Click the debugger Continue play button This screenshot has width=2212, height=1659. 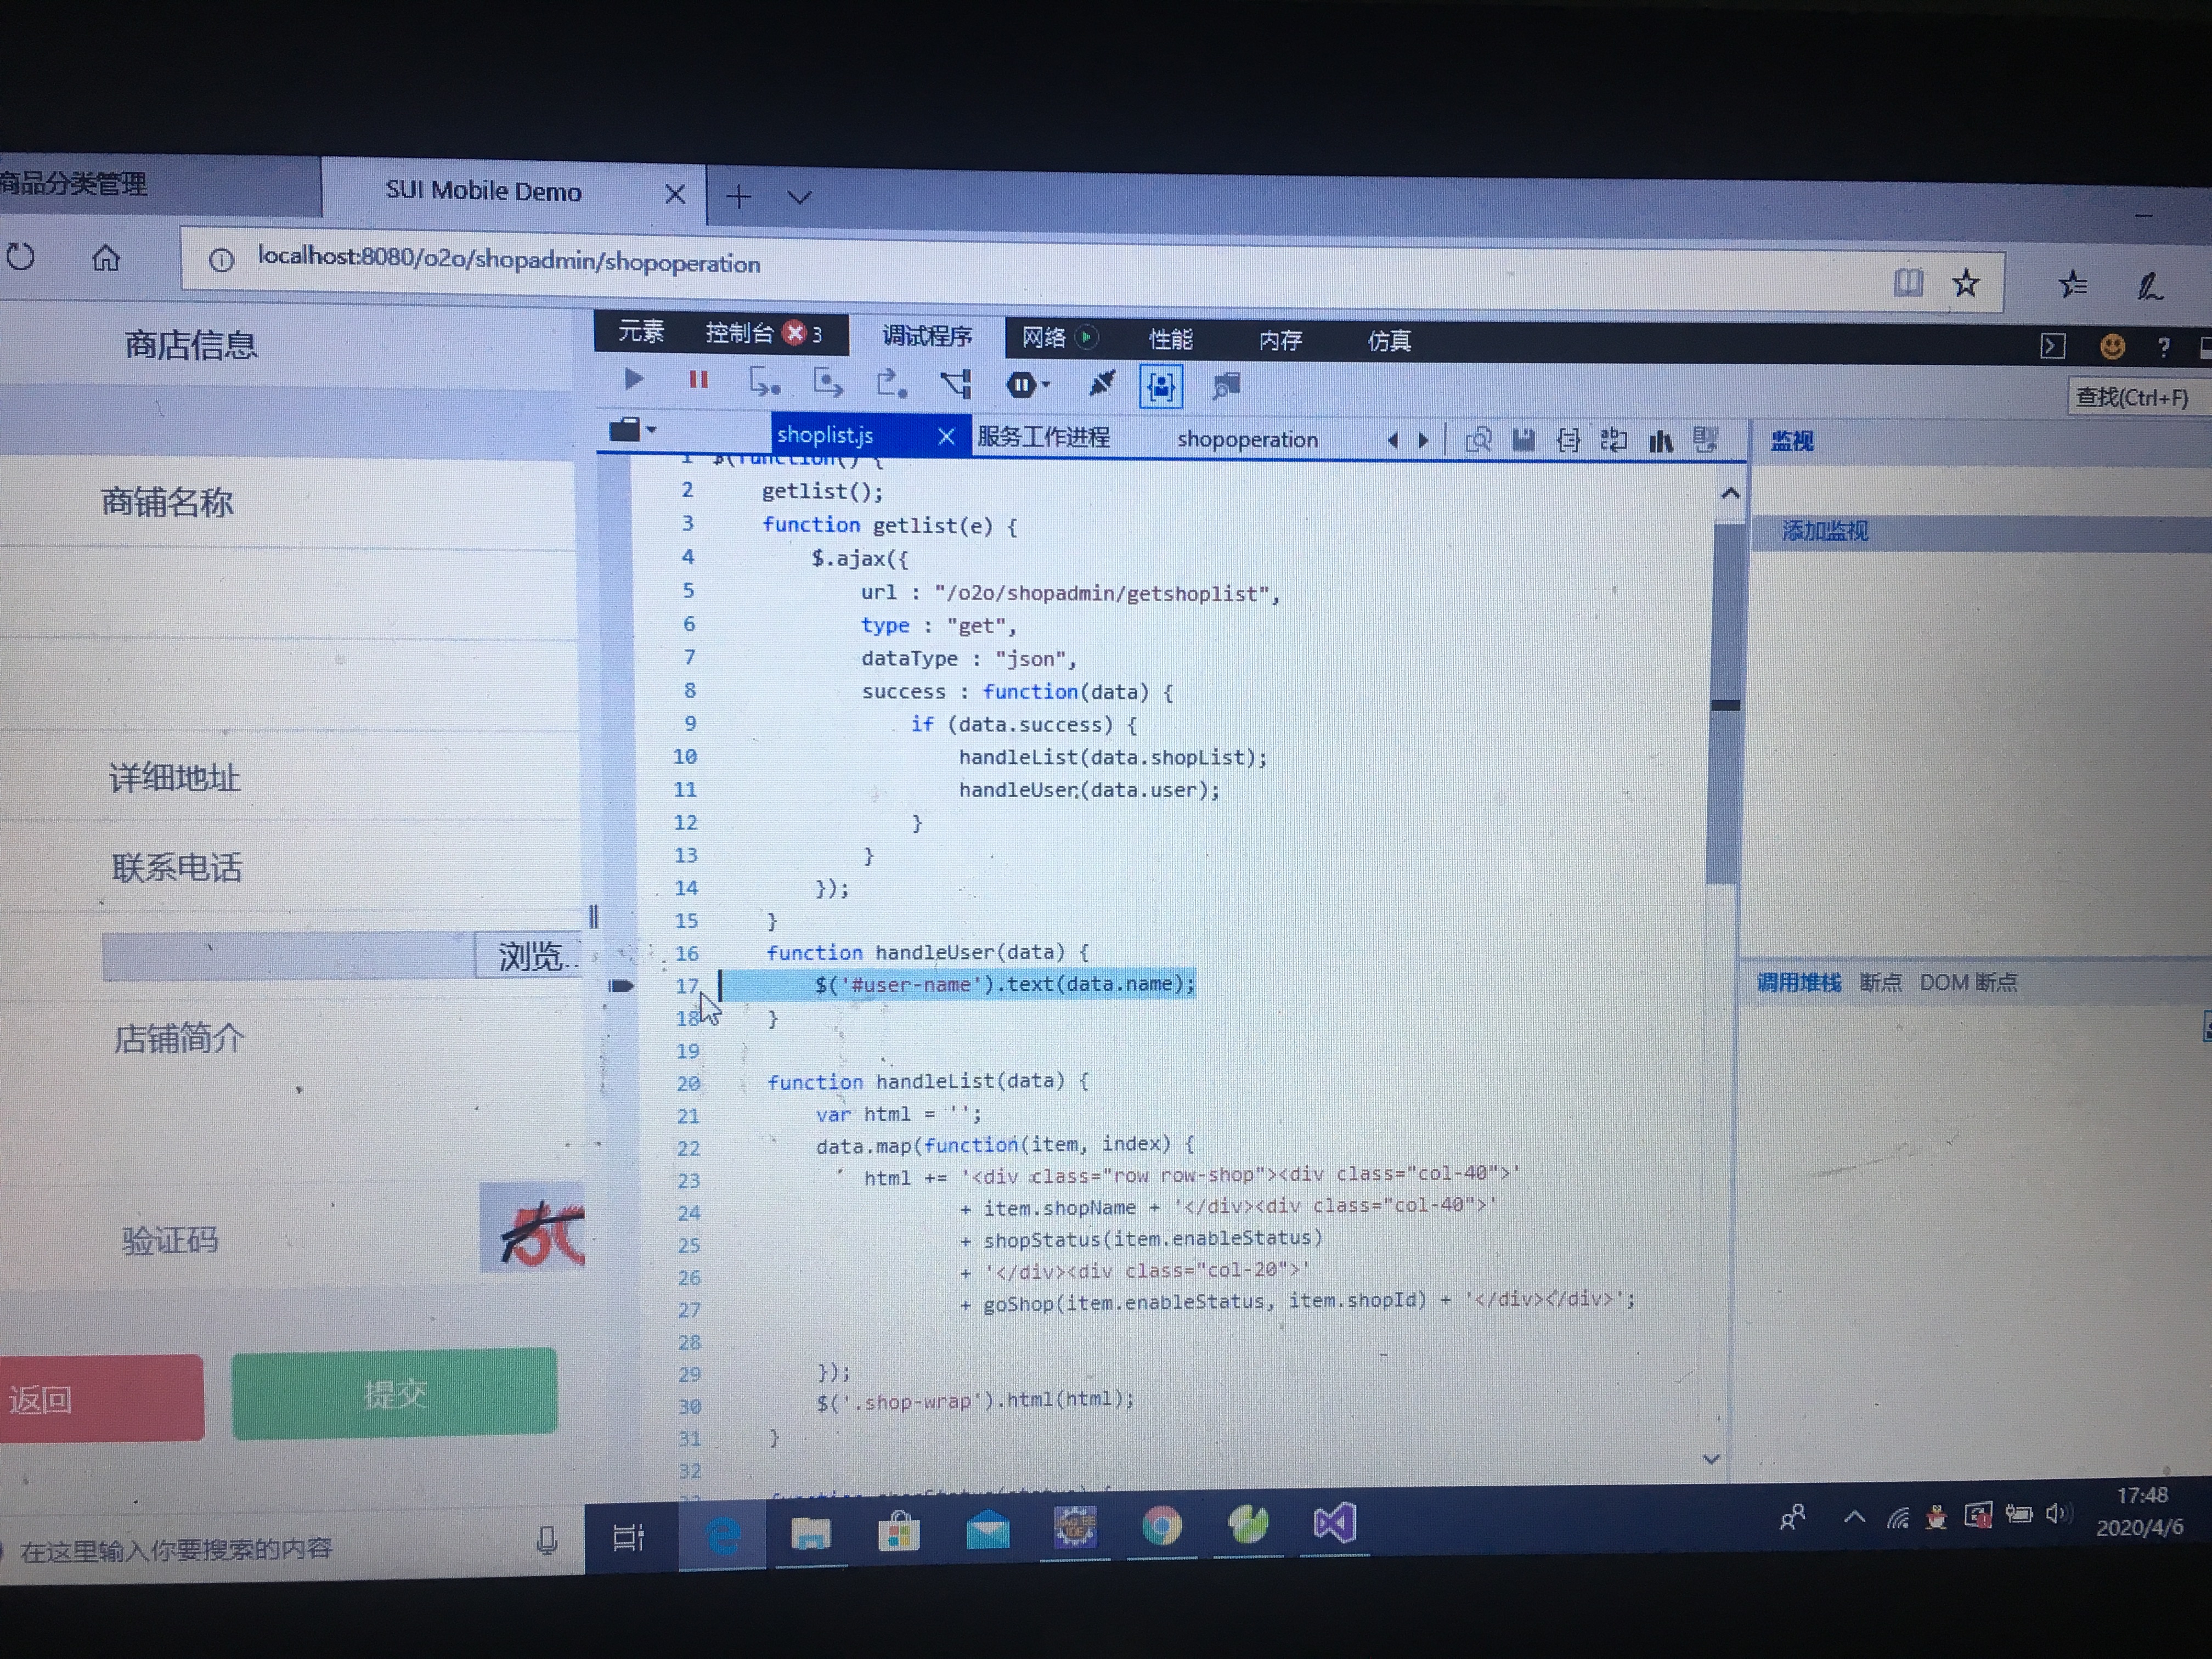coord(633,380)
